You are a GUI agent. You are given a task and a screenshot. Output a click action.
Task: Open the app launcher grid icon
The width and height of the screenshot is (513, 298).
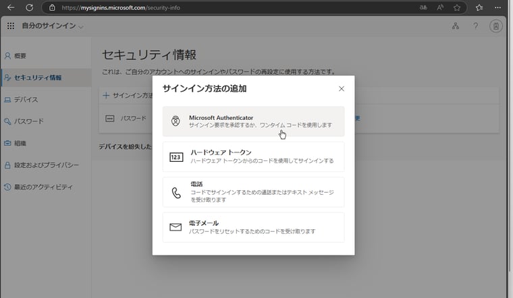[11, 26]
